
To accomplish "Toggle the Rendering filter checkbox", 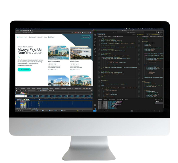I will 55,111.
